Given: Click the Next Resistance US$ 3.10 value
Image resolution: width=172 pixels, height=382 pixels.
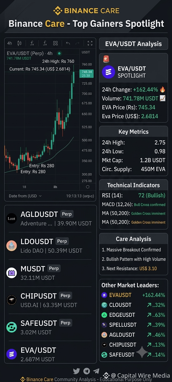Looking at the screenshot, I should pyautogui.click(x=148, y=269).
